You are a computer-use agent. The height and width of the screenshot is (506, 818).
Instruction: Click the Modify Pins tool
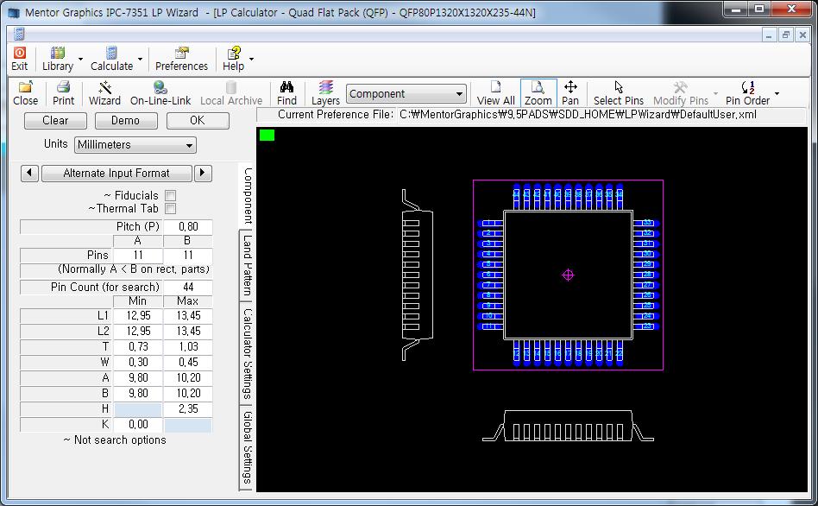tap(681, 94)
